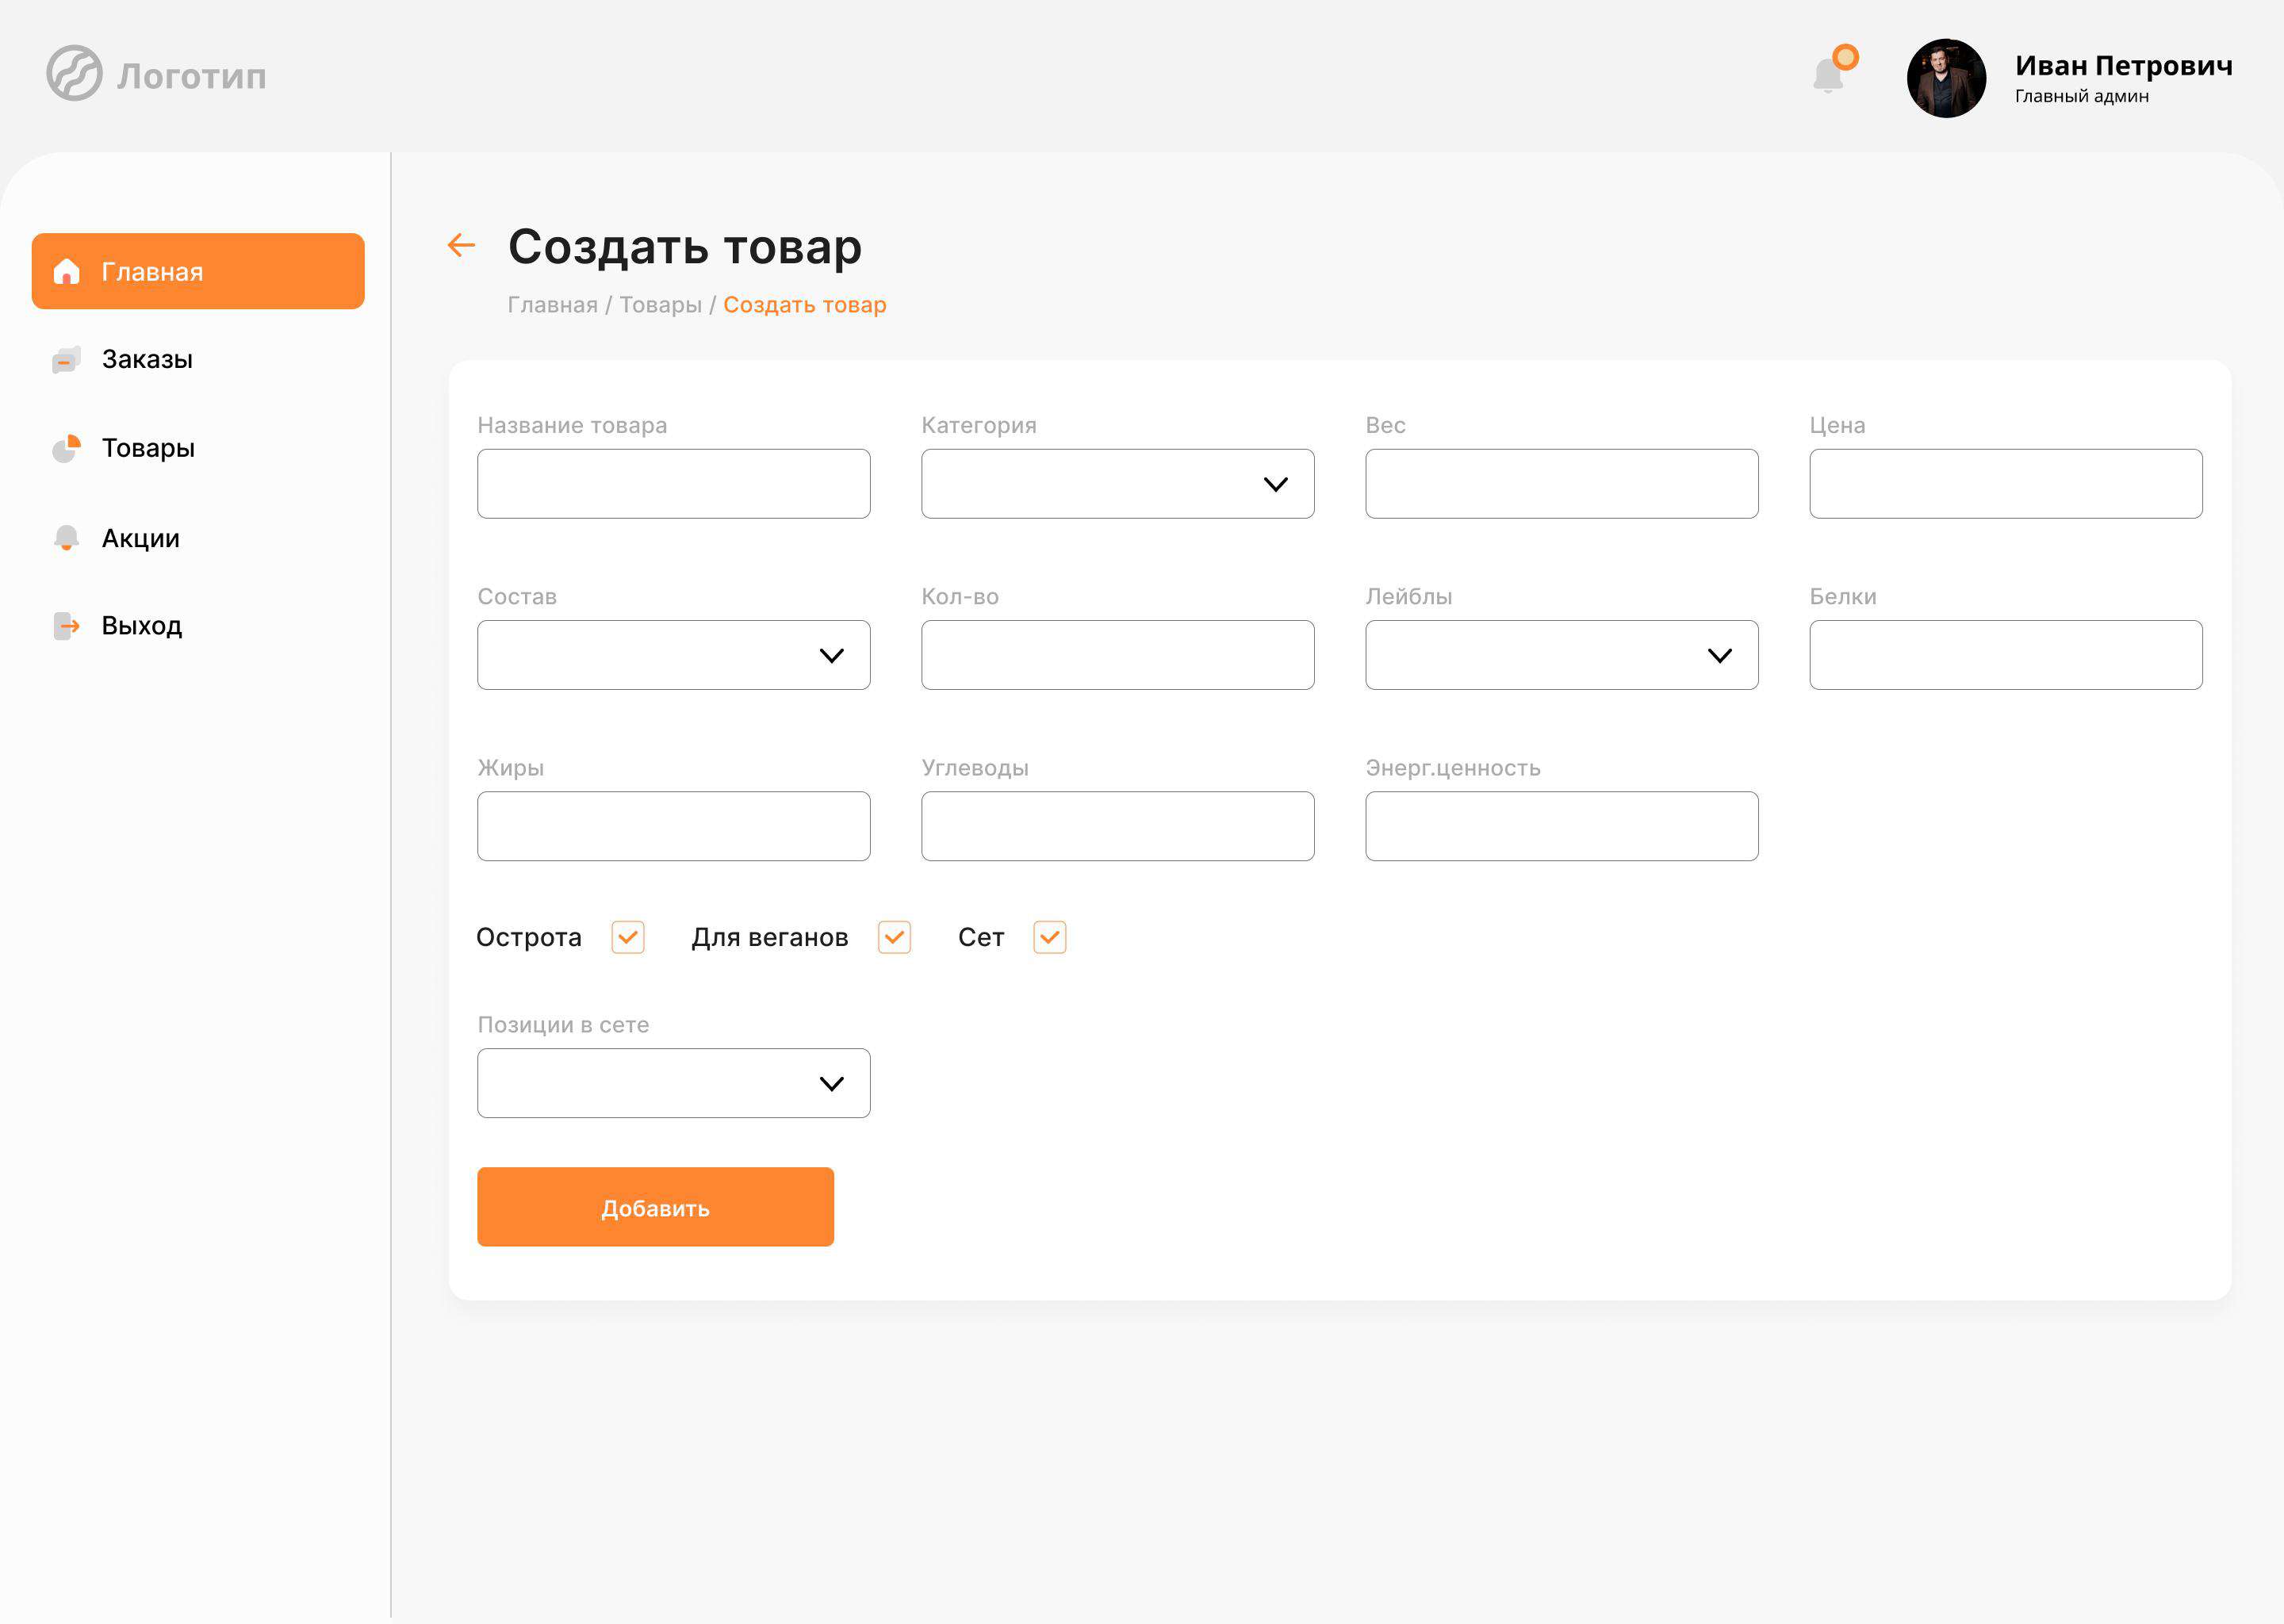Click the Логотип logo icon
The image size is (2284, 1624).
[x=74, y=73]
